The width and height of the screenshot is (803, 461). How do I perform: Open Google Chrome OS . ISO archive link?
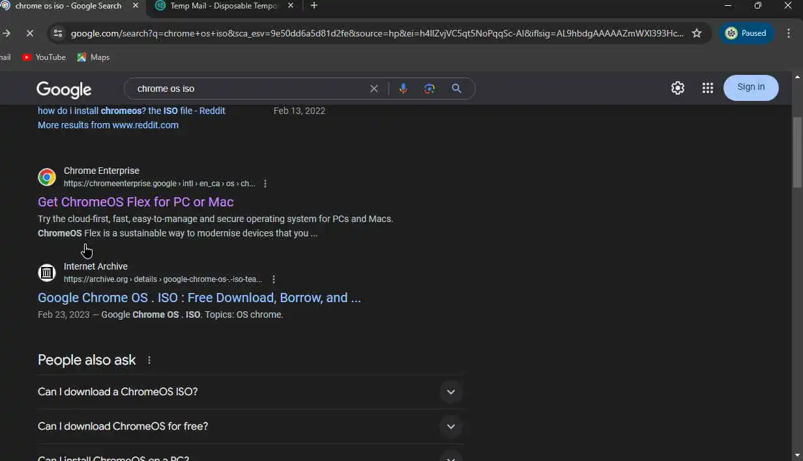pyautogui.click(x=199, y=298)
